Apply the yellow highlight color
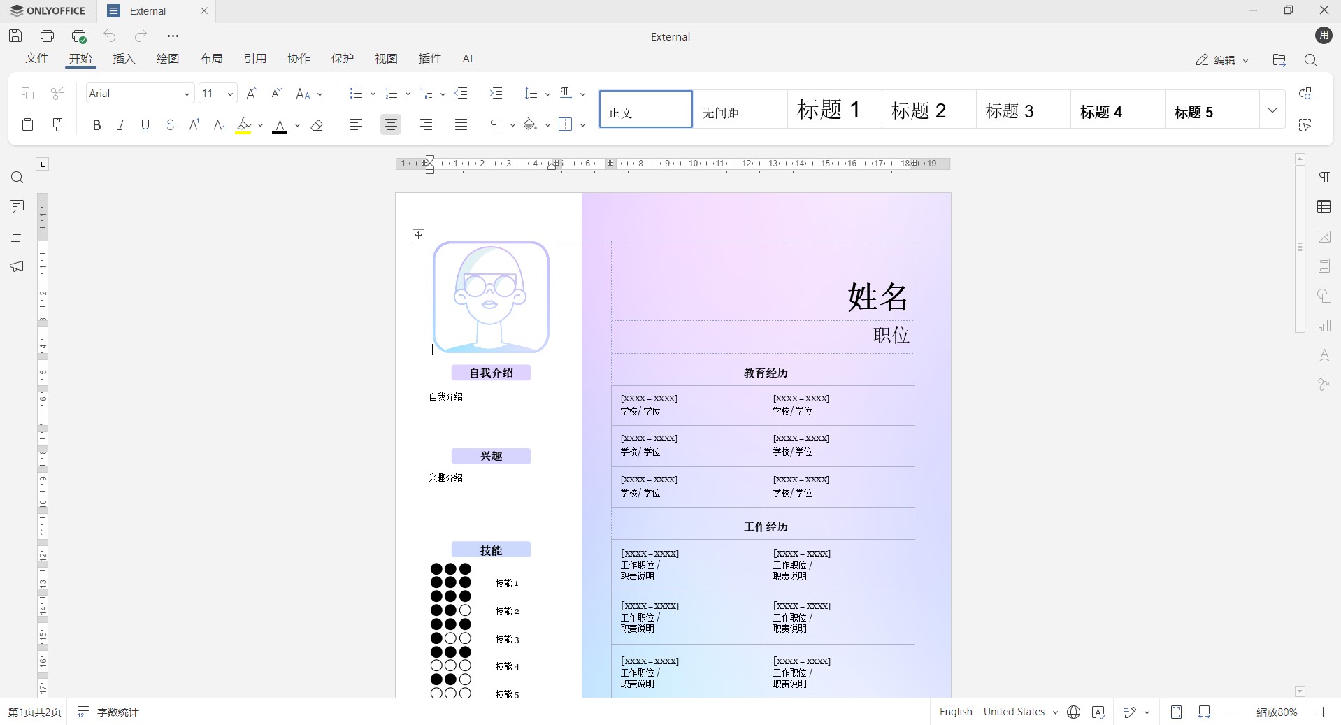 pos(243,125)
